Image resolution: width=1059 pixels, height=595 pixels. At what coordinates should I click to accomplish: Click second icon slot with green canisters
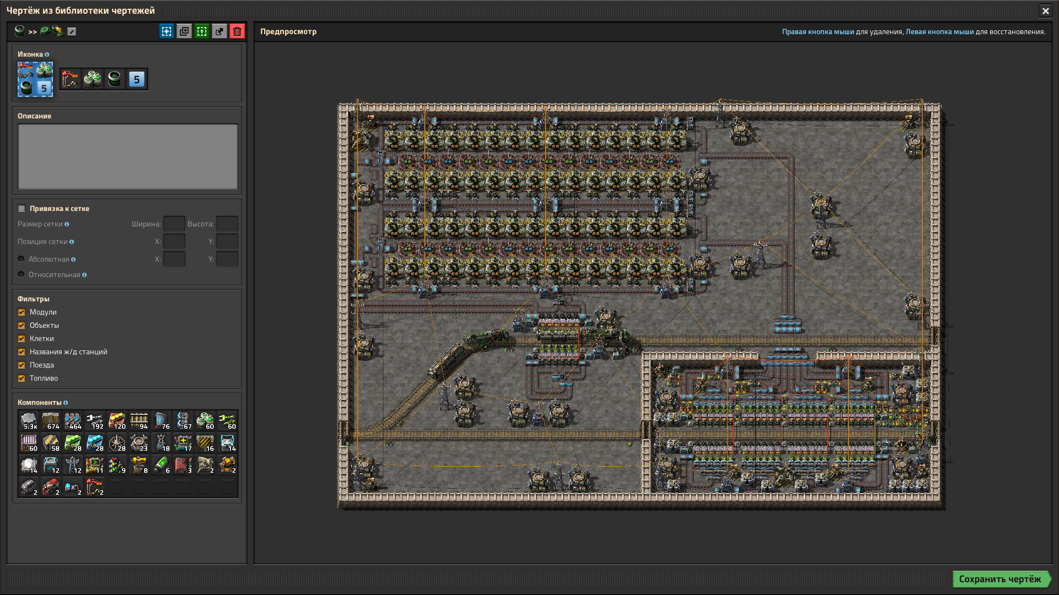[x=93, y=79]
